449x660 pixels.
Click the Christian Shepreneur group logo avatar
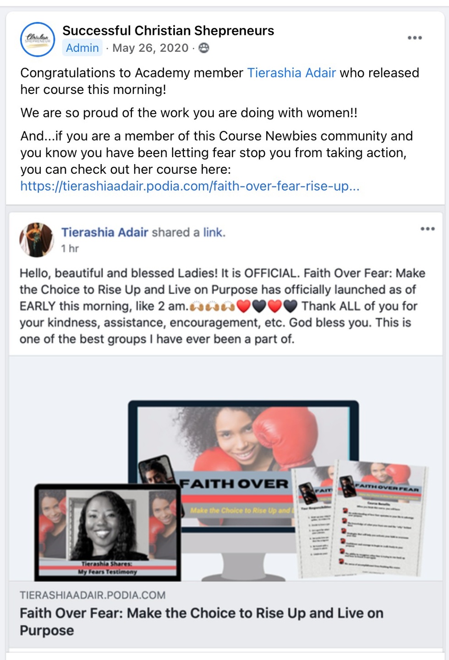[x=38, y=39]
